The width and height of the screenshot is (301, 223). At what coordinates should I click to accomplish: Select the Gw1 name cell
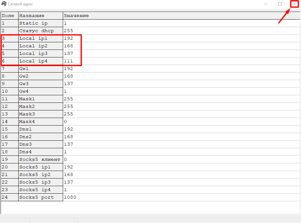pos(41,69)
